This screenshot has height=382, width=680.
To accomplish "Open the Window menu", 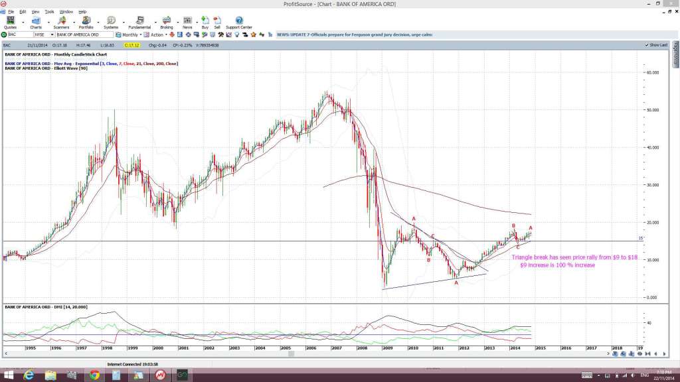I will (66, 12).
